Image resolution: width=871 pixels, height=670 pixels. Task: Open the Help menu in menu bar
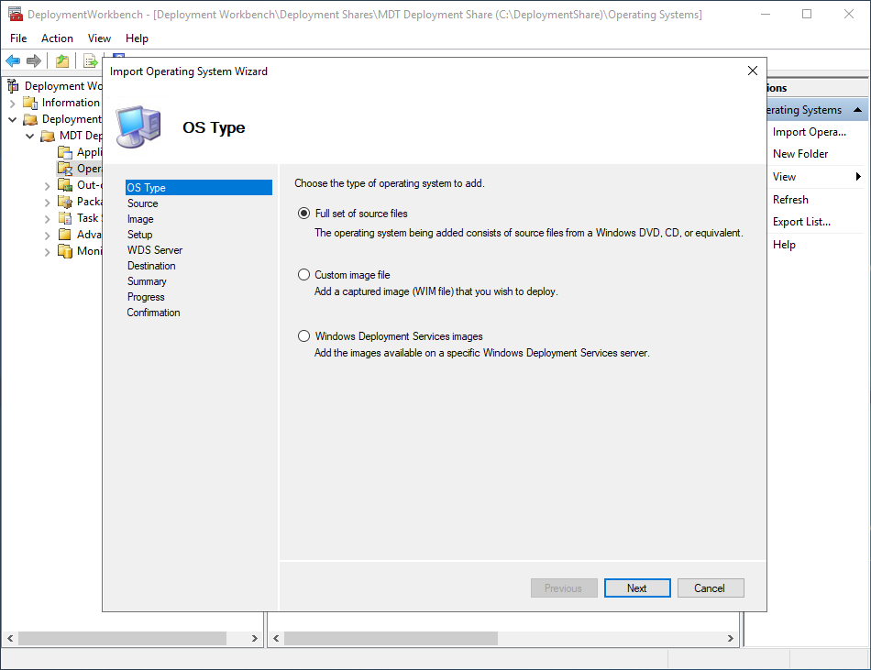137,38
